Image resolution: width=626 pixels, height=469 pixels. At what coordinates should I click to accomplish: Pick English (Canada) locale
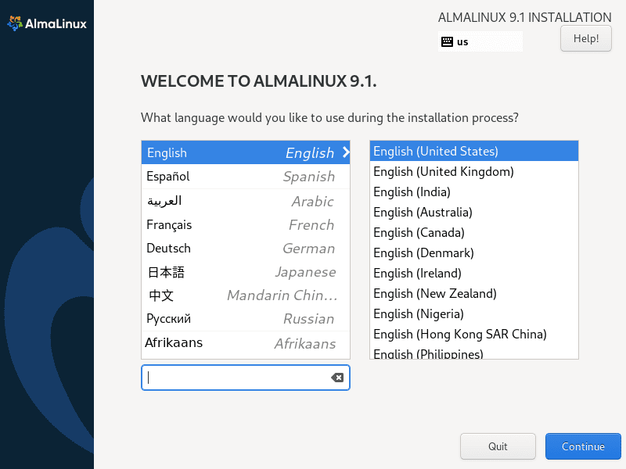pos(474,232)
